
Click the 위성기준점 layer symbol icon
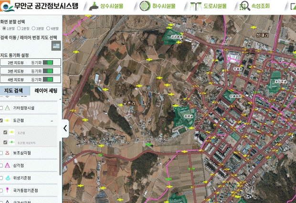[x=8, y=178]
